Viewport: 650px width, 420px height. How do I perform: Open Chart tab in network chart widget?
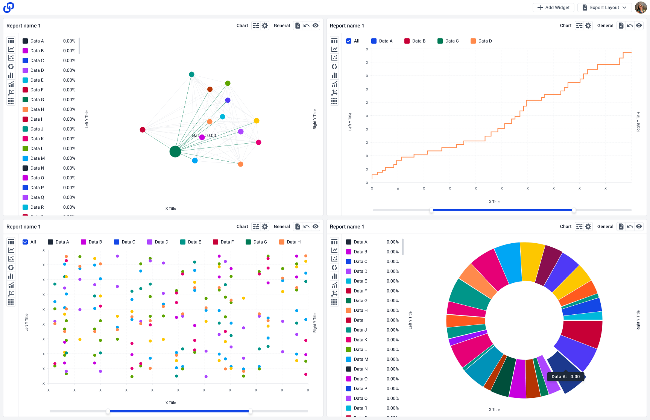point(242,26)
